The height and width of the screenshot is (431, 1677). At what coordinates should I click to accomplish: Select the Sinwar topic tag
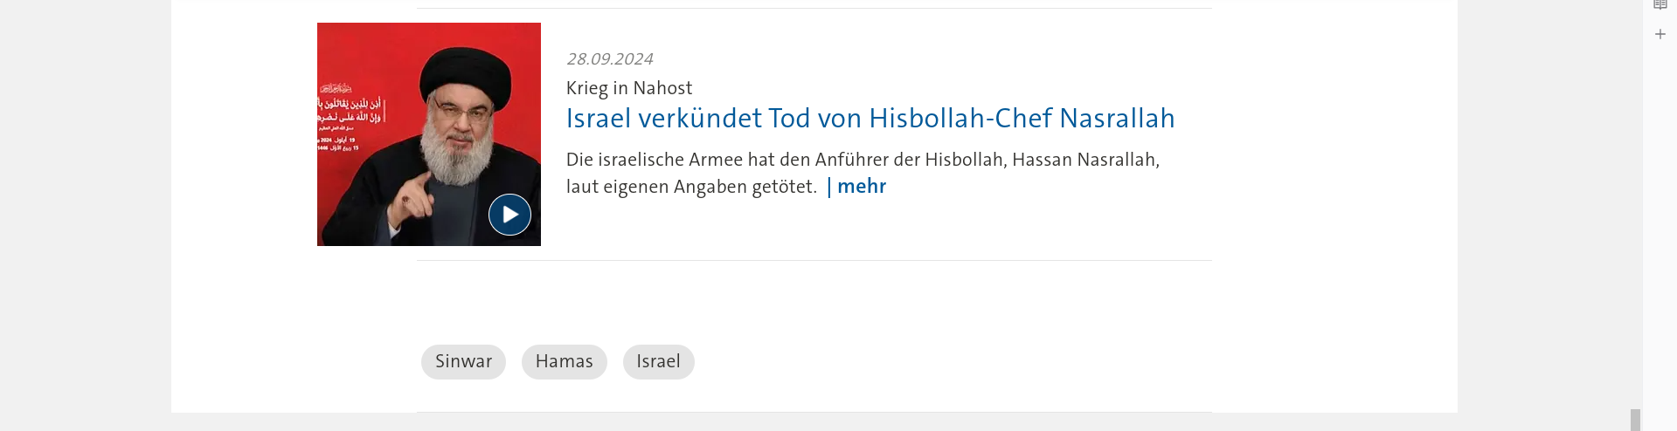[463, 362]
